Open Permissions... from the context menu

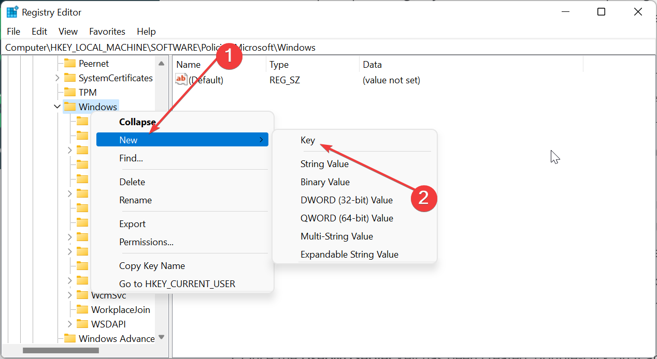tap(182, 242)
